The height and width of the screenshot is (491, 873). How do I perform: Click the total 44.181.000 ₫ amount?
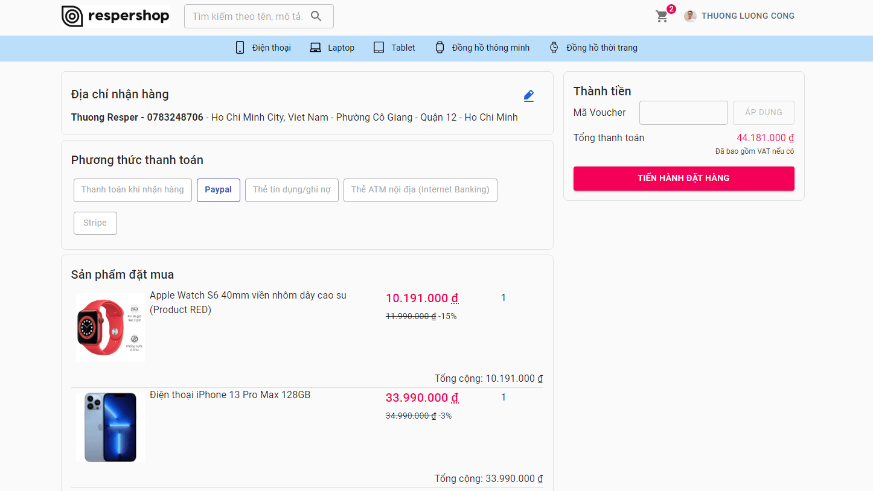point(766,138)
